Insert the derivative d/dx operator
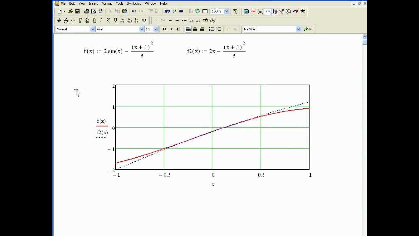 59,20
